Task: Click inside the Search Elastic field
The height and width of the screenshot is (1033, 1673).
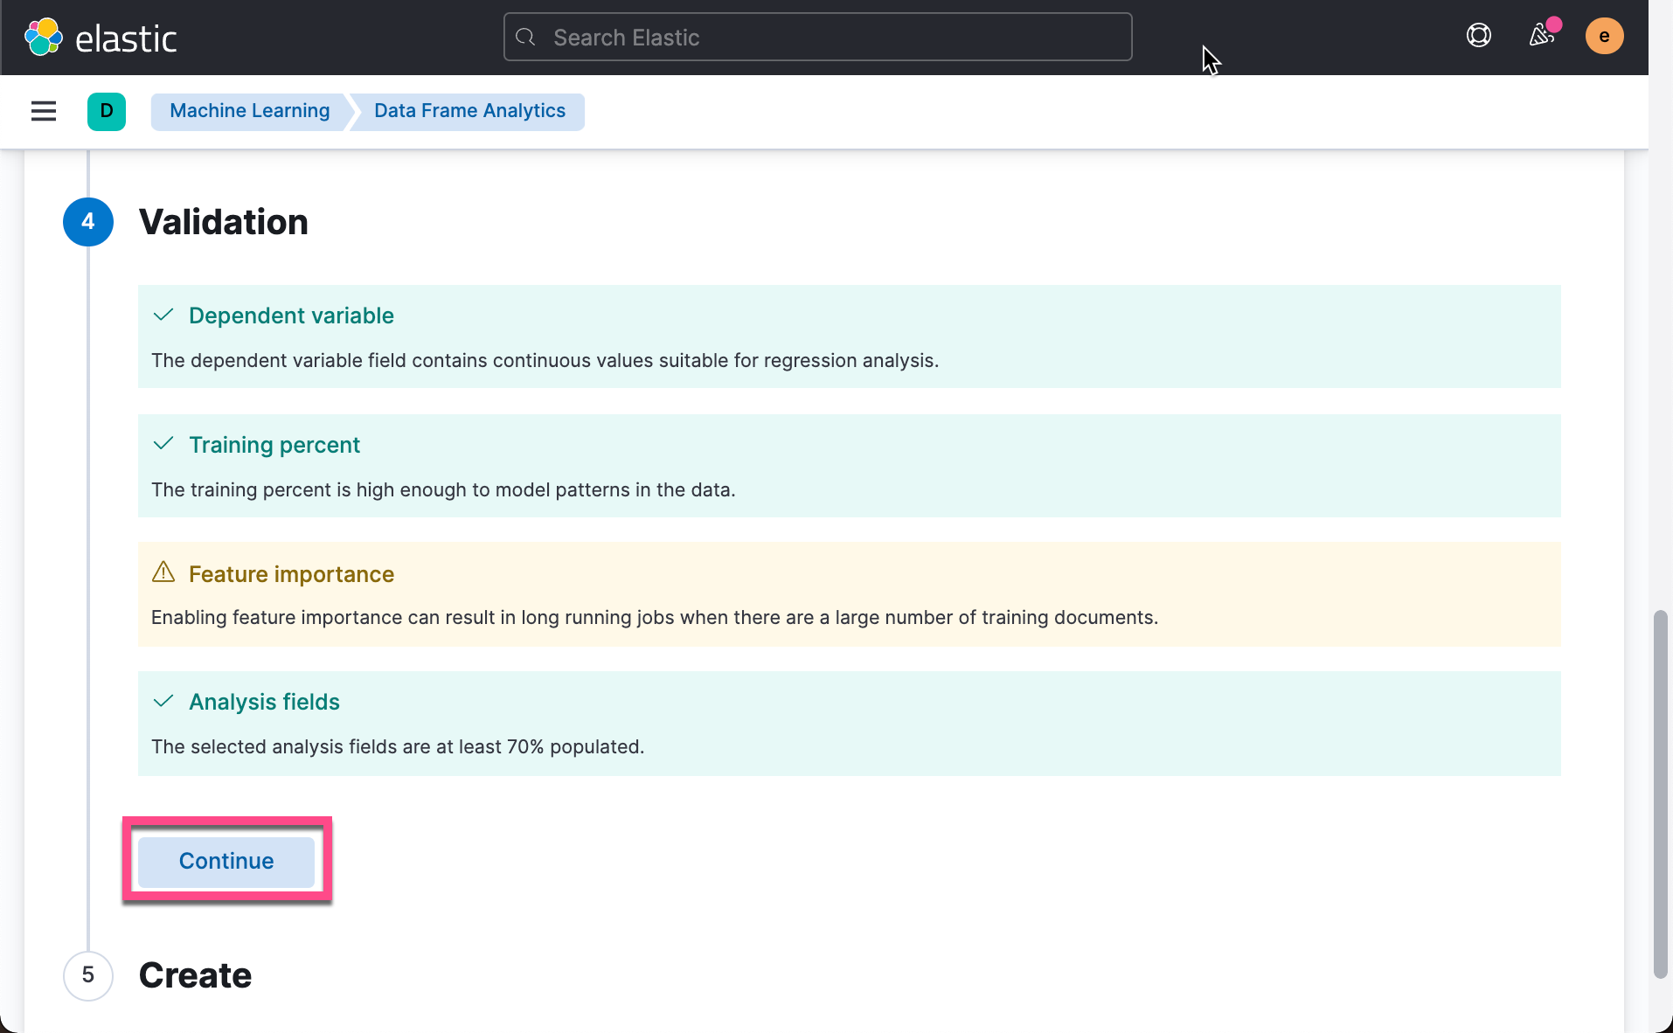Action: (x=816, y=37)
